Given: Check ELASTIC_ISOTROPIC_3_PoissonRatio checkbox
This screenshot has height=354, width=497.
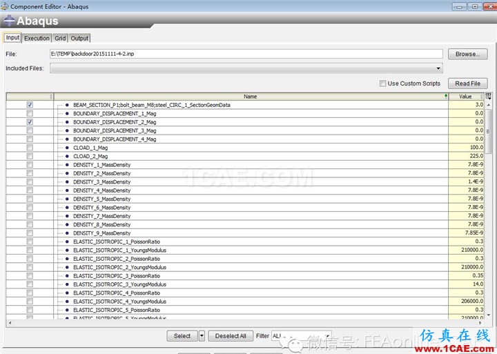Looking at the screenshot, I should pyautogui.click(x=30, y=276).
